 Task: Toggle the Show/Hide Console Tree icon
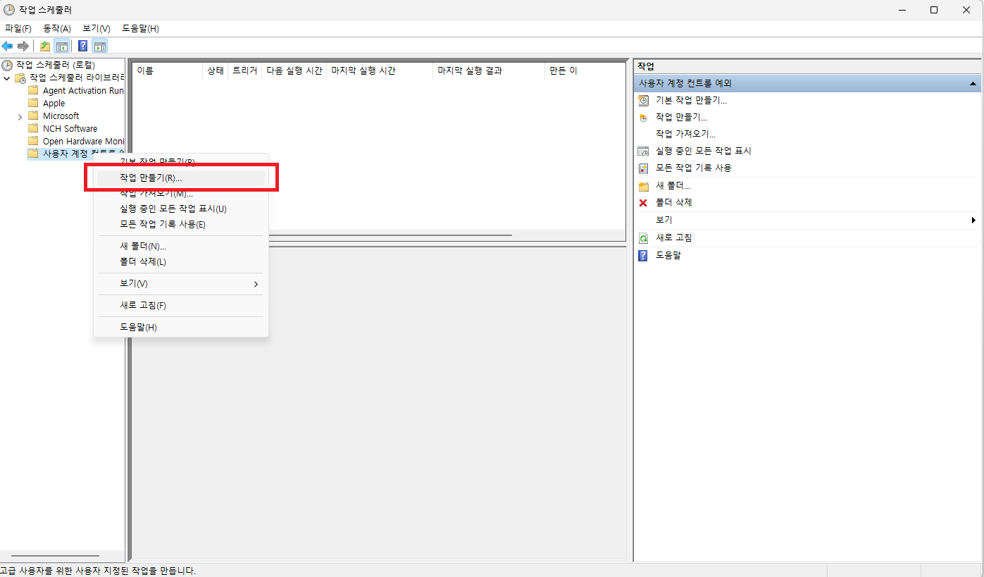(62, 46)
